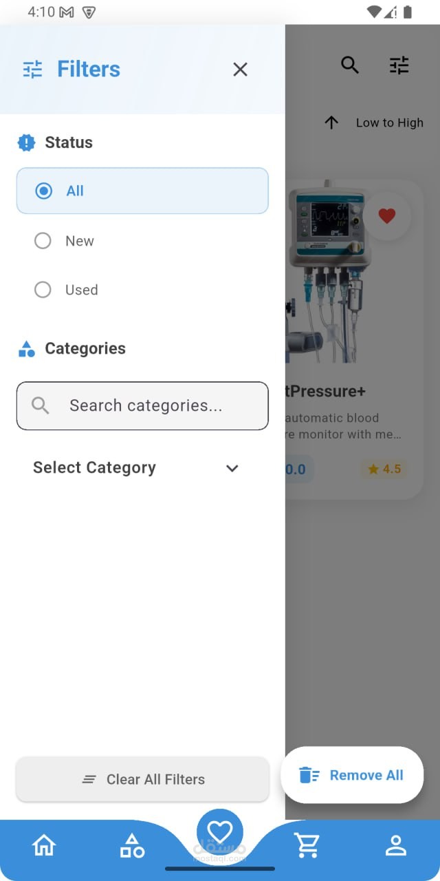The height and width of the screenshot is (881, 440).
Task: Select the New status radio option
Action: 142,241
